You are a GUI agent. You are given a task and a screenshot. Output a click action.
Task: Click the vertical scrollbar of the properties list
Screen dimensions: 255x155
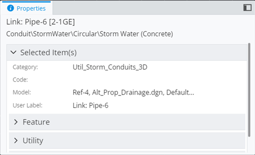(249, 90)
